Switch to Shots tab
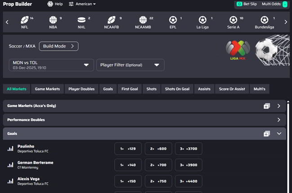 click(151, 89)
